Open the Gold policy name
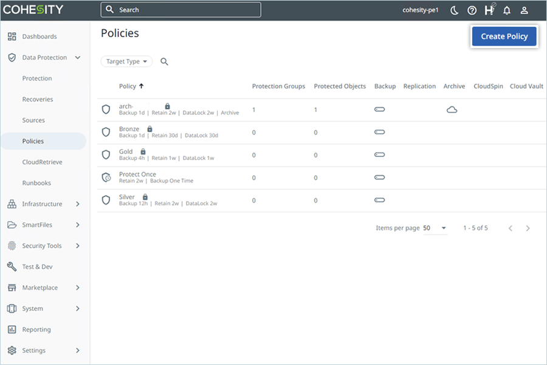The image size is (547, 365). (x=126, y=151)
